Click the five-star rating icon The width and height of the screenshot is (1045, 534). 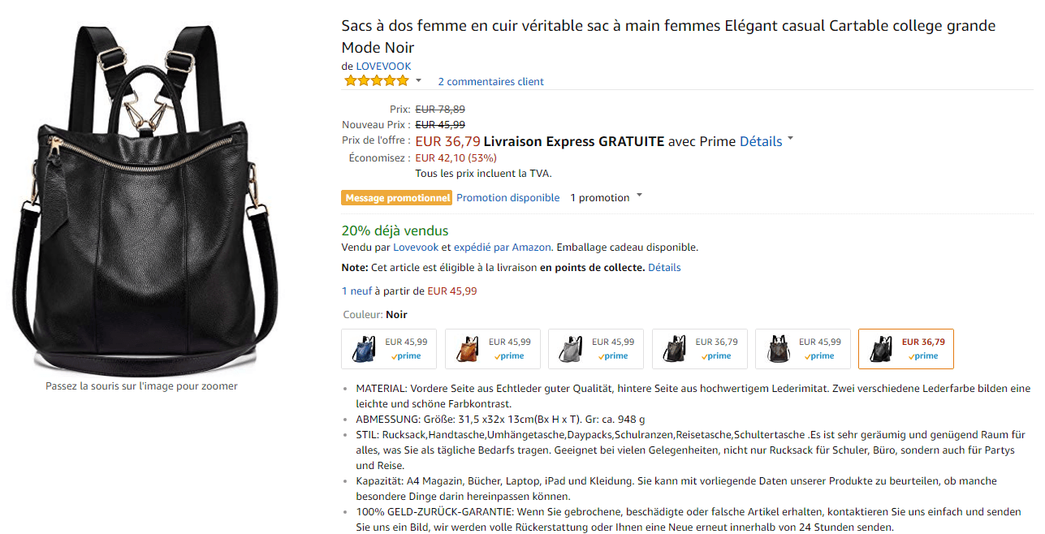pyautogui.click(x=377, y=80)
